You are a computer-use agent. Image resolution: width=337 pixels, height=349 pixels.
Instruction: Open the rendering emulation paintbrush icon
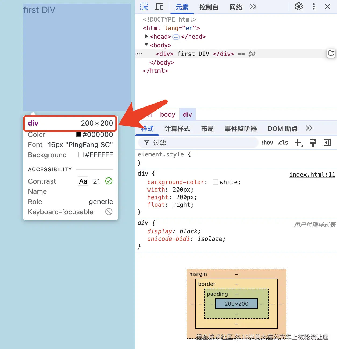(x=313, y=143)
